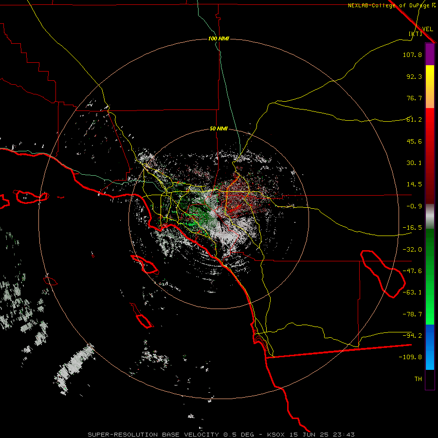The image size is (438, 438).
Task: Click the purple segment of velocity color bar
Action: click(x=430, y=54)
